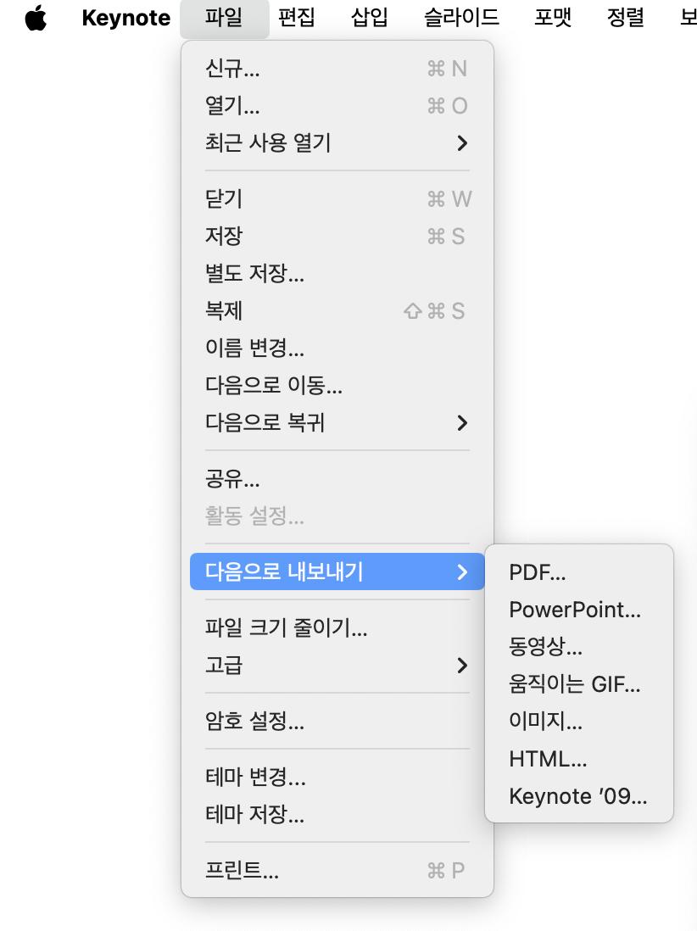Viewport: 697px width, 931px height.
Task: Open the 삽입 menu
Action: pos(370,18)
